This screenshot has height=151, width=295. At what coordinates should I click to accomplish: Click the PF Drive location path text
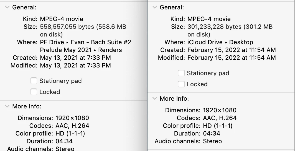pyautogui.click(x=85, y=42)
